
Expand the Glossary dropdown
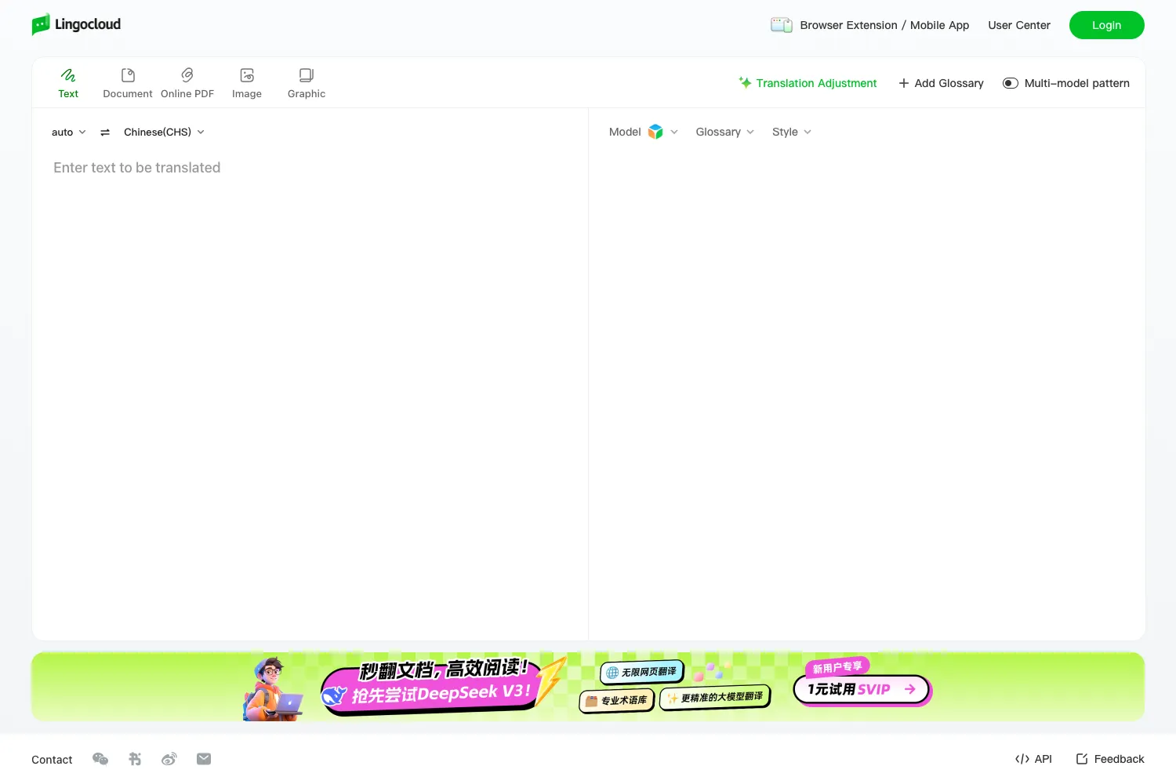click(x=725, y=132)
